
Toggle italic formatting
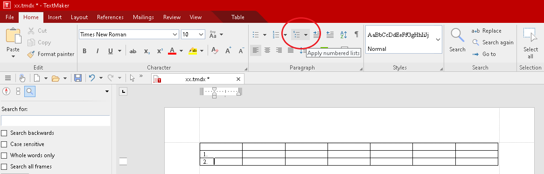[x=98, y=51]
